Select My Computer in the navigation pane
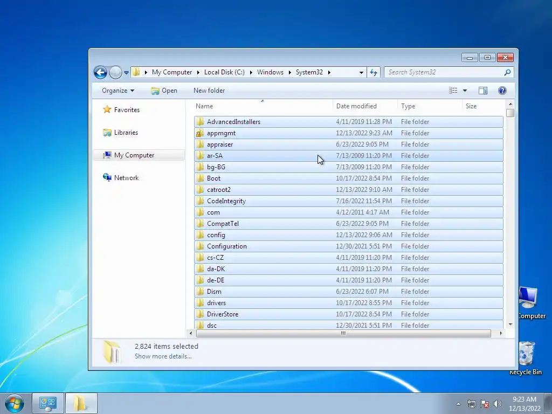The width and height of the screenshot is (552, 414). (x=139, y=155)
